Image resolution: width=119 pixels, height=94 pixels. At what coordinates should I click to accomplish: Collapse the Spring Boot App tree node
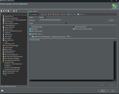[2, 62]
